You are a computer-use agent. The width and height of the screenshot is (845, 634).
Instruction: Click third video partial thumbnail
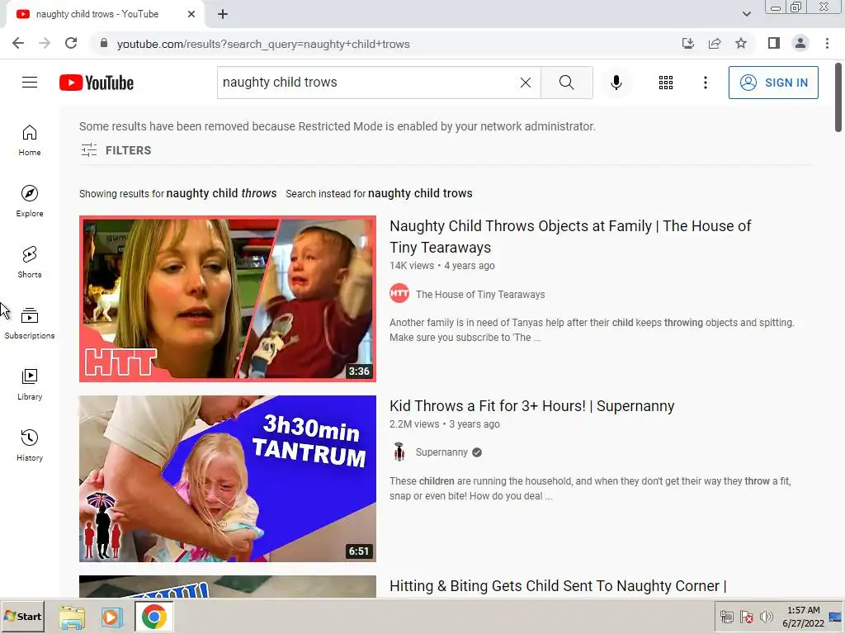click(228, 587)
